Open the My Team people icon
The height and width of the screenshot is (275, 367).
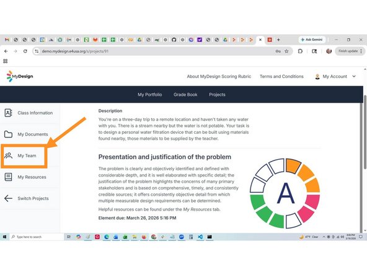tap(9, 155)
